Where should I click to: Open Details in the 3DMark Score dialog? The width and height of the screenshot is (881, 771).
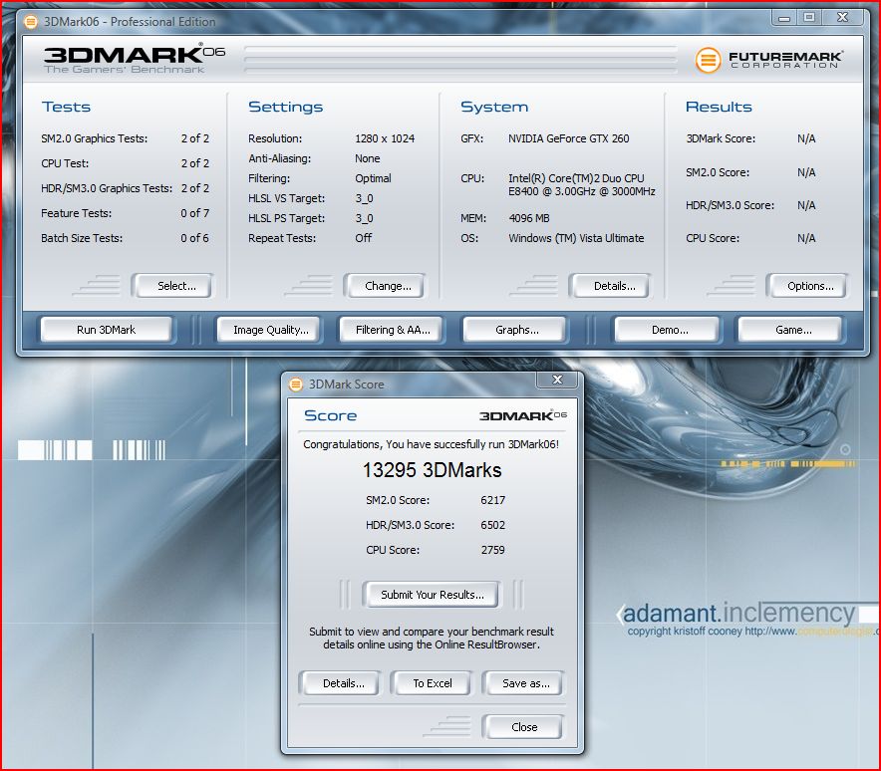(x=343, y=683)
